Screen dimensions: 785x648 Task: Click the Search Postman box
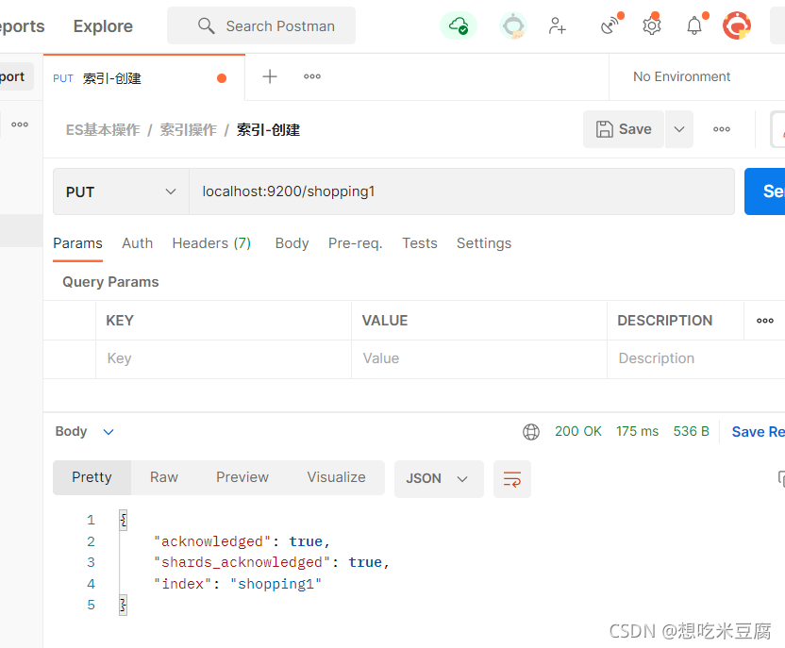(261, 25)
